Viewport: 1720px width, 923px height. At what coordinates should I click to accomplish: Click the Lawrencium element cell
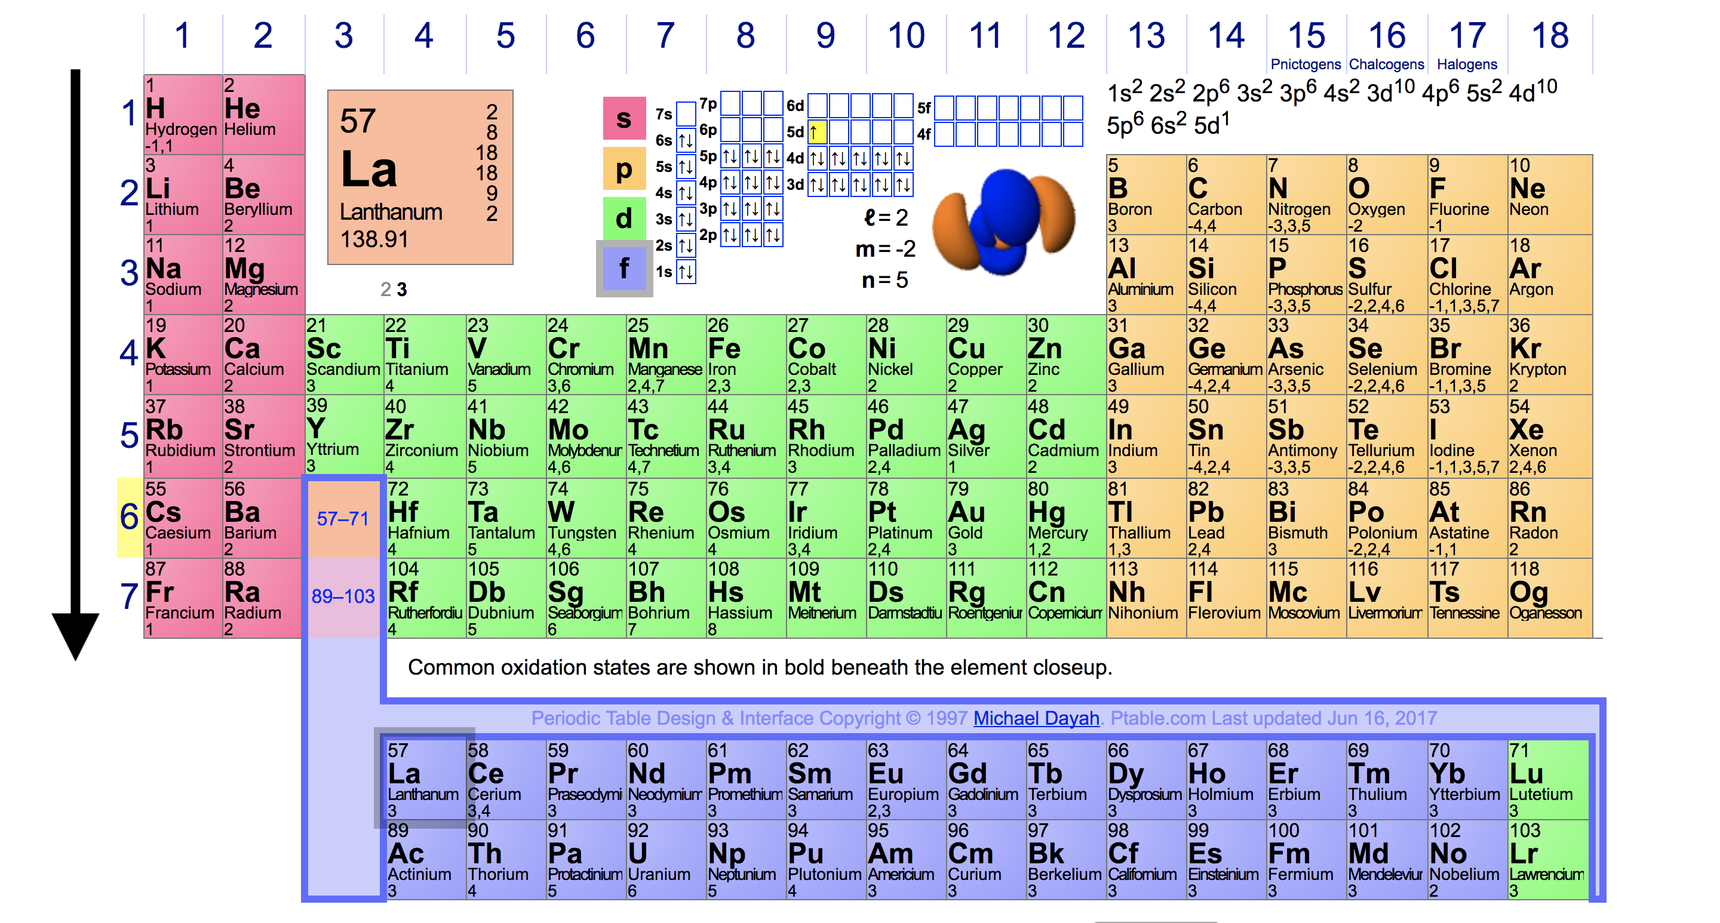pos(1548,860)
